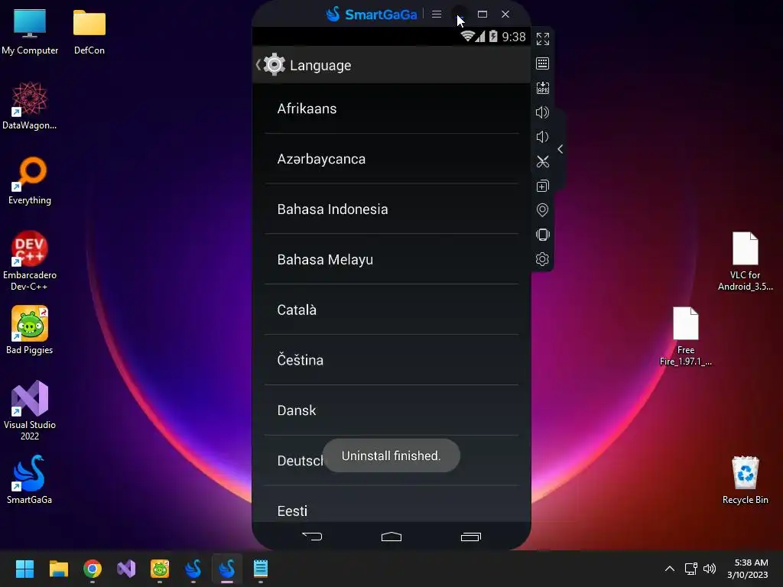Image resolution: width=783 pixels, height=587 pixels.
Task: Click the volume up icon in the sidebar
Action: (x=542, y=112)
